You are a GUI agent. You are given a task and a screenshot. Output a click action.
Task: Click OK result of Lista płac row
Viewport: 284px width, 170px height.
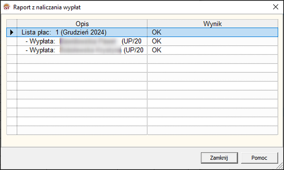pos(157,32)
